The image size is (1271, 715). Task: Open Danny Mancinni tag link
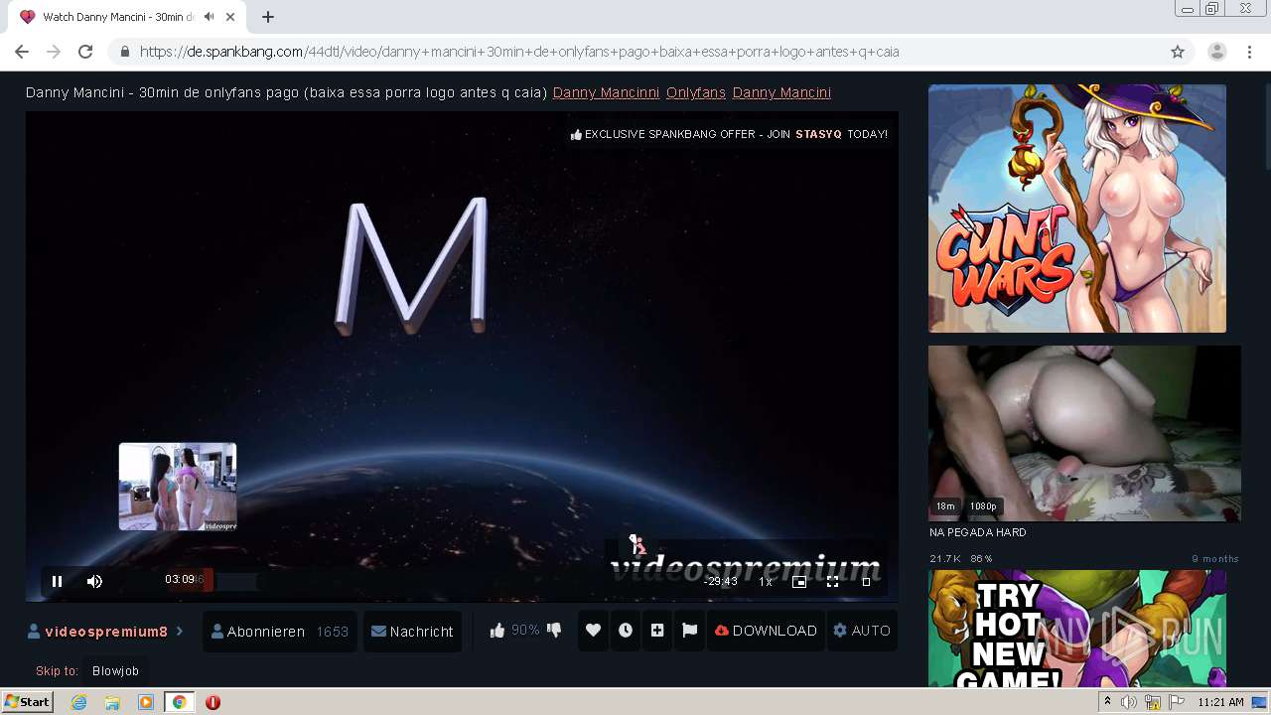point(606,92)
